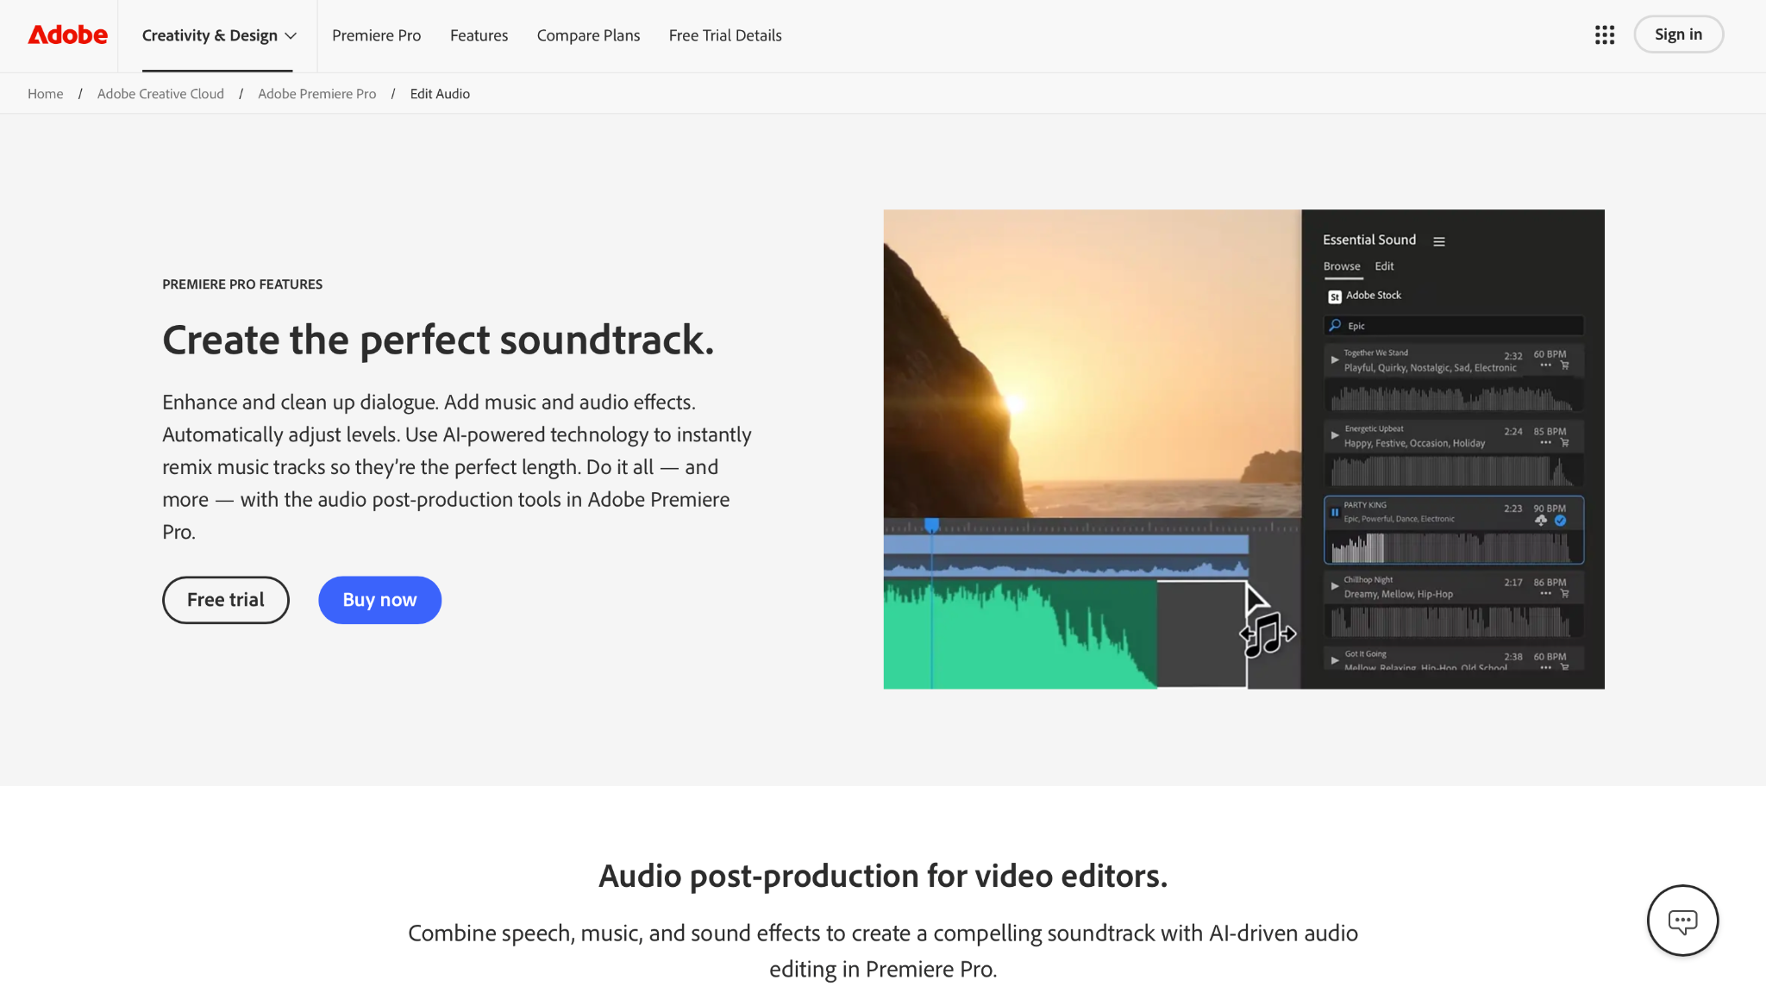Viewport: 1766px width, 1005px height.
Task: Click cart icon for Together We Stand
Action: (1564, 365)
